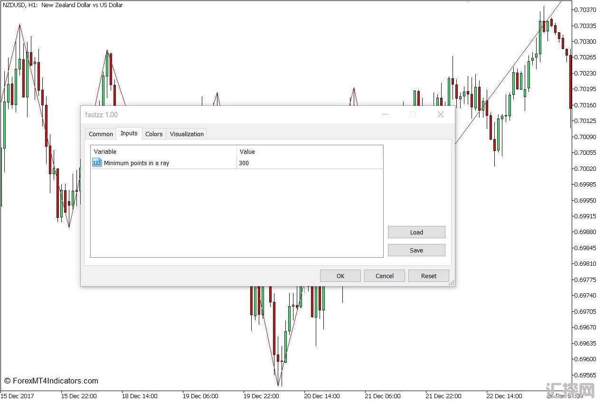Save the indicator input settings
This screenshot has width=604, height=402.
point(416,250)
